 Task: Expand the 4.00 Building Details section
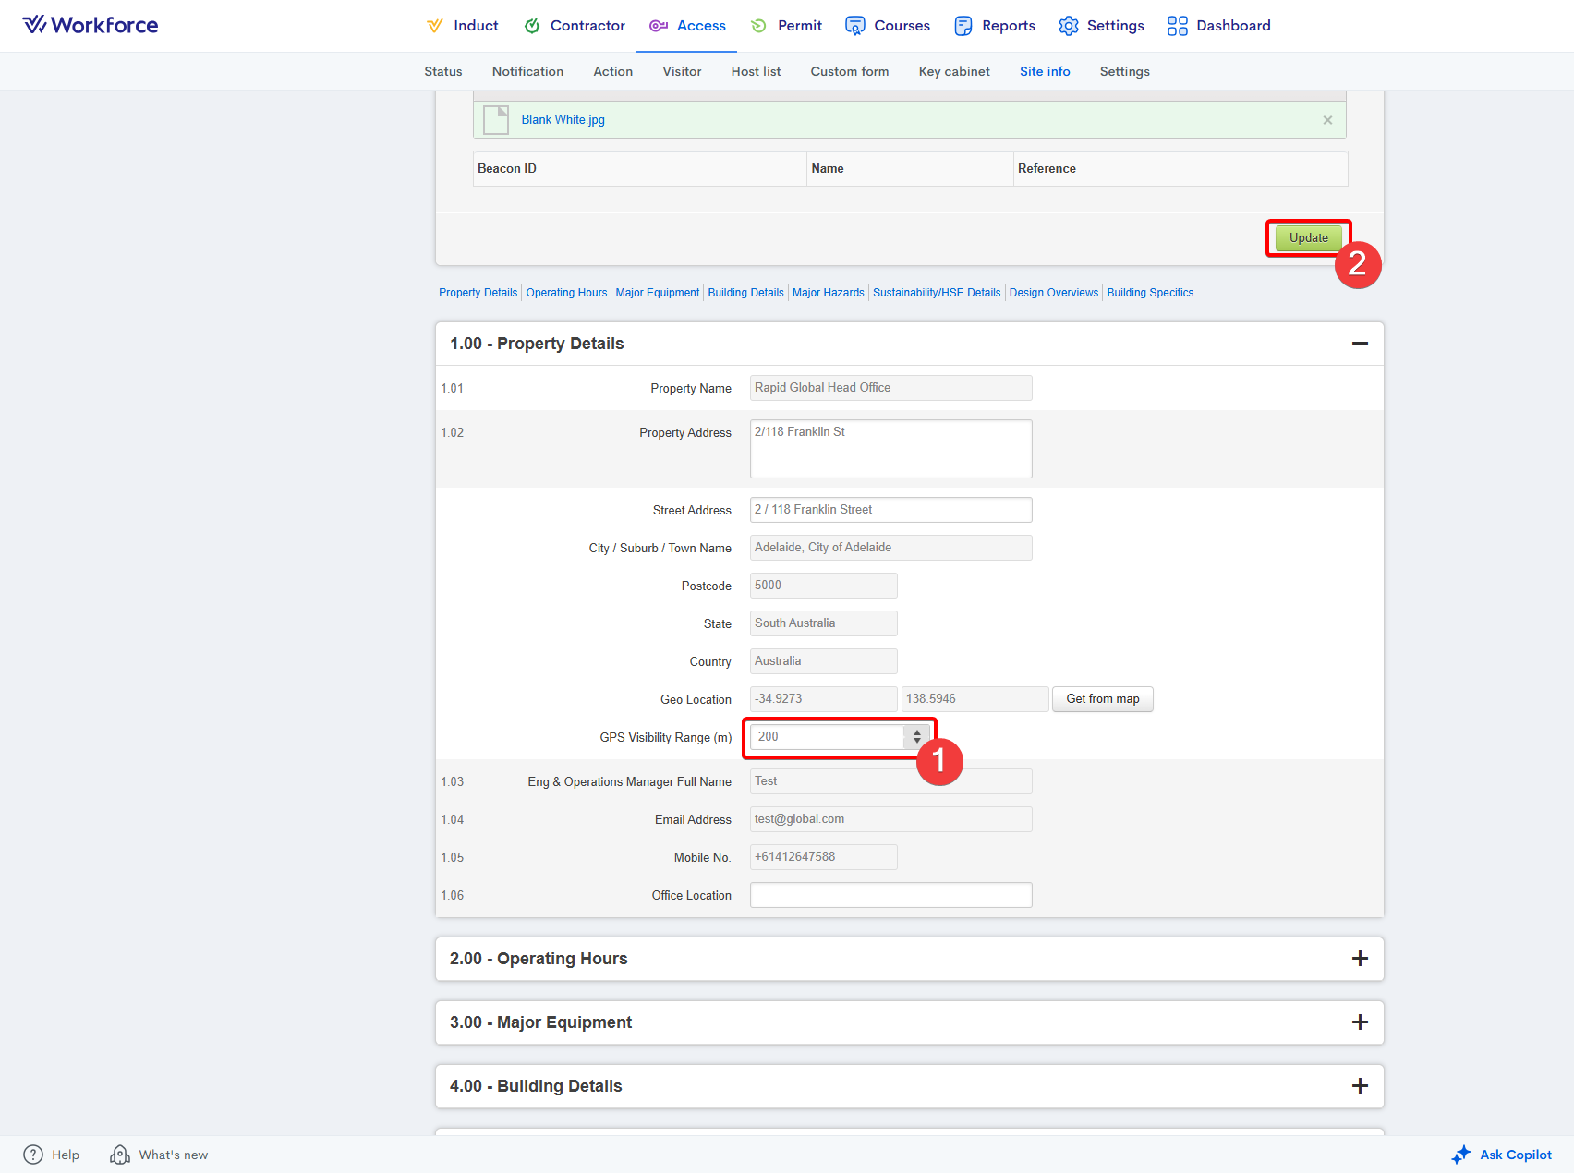tap(1360, 1086)
